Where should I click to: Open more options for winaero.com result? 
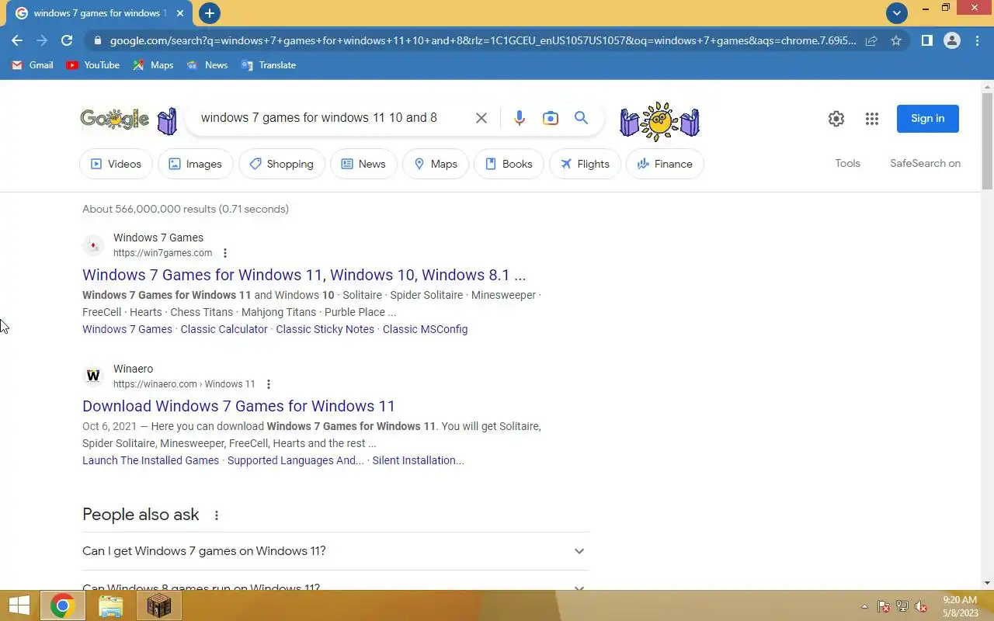[x=269, y=384]
